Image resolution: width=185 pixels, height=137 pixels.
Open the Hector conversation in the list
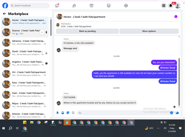tap(25, 22)
